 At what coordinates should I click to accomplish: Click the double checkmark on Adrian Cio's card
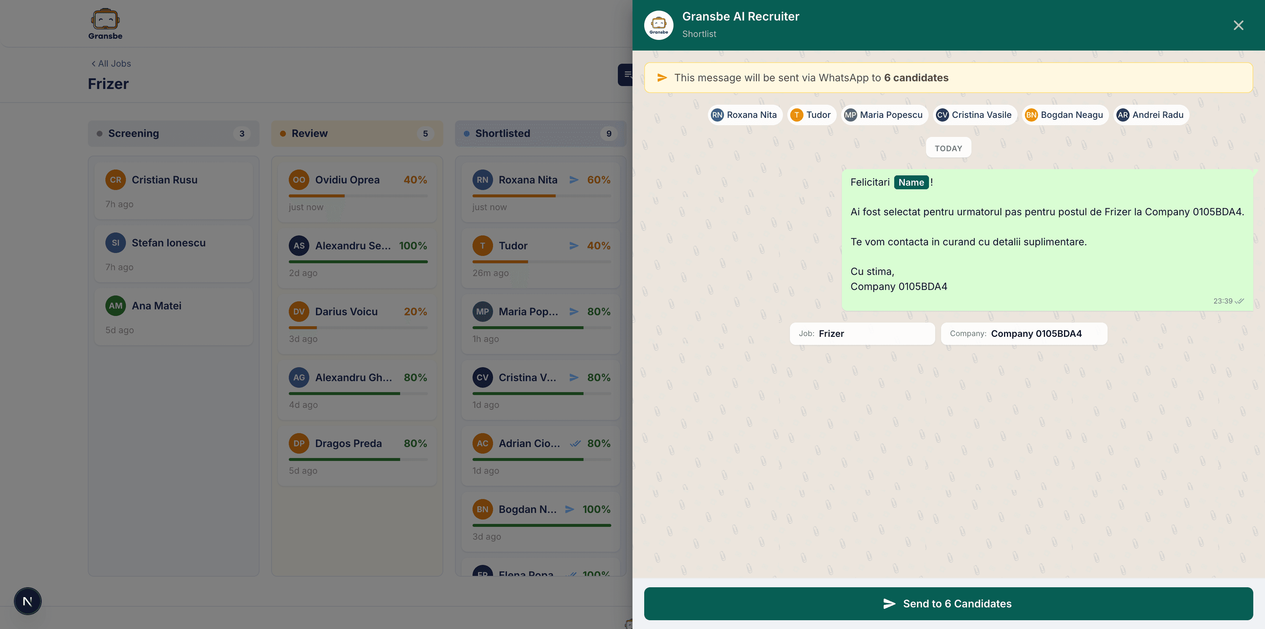click(575, 443)
